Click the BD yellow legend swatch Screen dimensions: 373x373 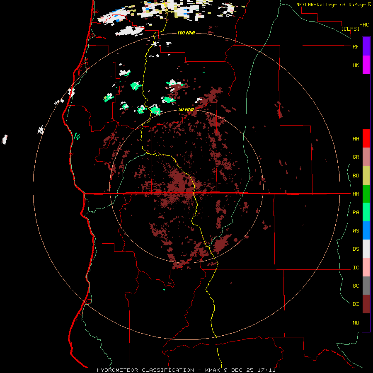pyautogui.click(x=366, y=176)
